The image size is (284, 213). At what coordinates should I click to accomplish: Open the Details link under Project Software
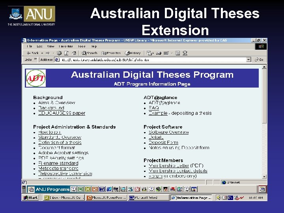coord(156,138)
